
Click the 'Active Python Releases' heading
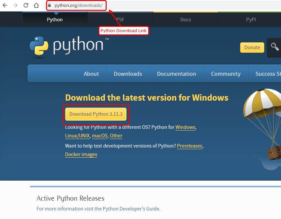[x=70, y=198]
